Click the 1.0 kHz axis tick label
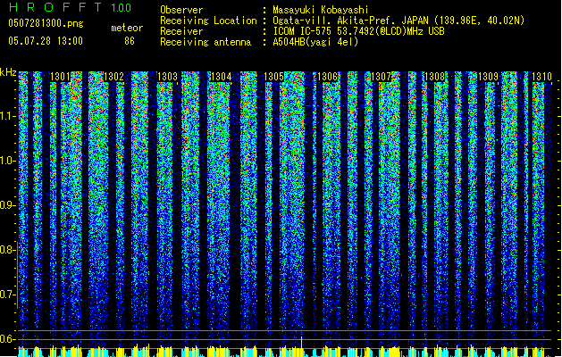Screen dimensions: 562x357 pyautogui.click(x=7, y=161)
